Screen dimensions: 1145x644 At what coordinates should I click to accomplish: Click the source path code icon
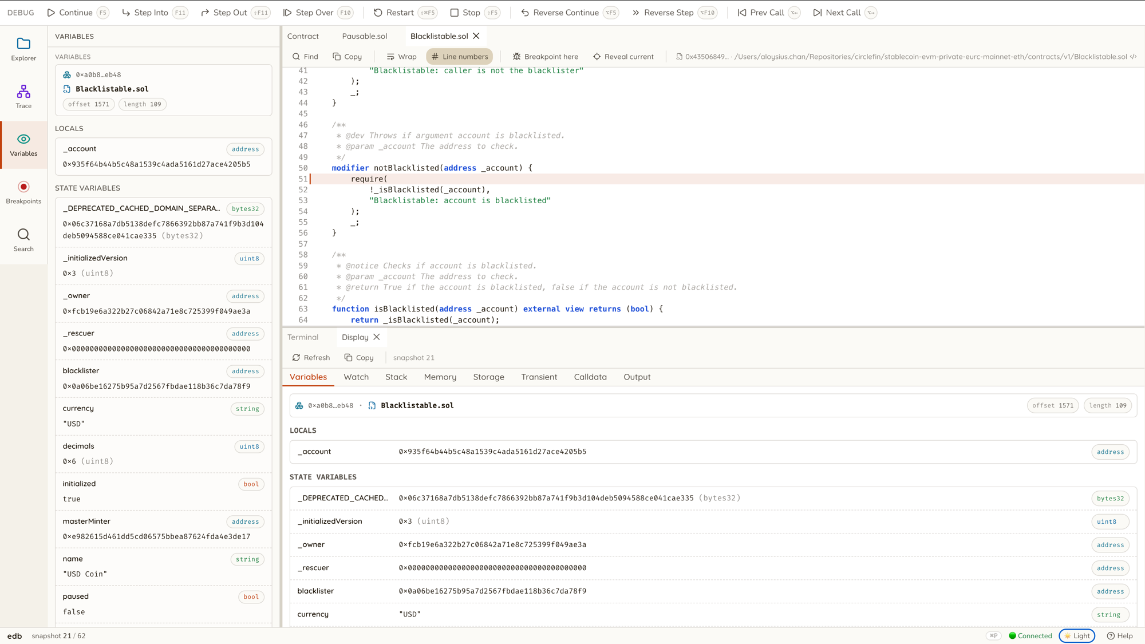1134,57
